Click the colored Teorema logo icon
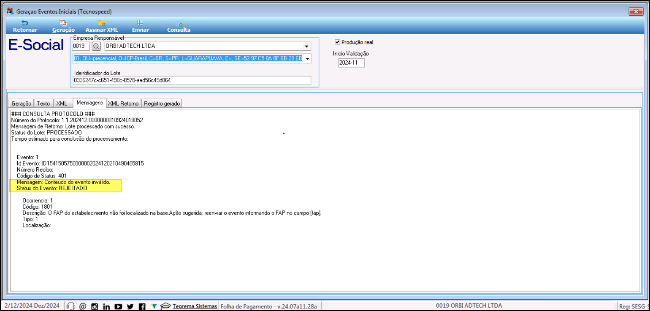This screenshot has width=650, height=311. pos(154,306)
